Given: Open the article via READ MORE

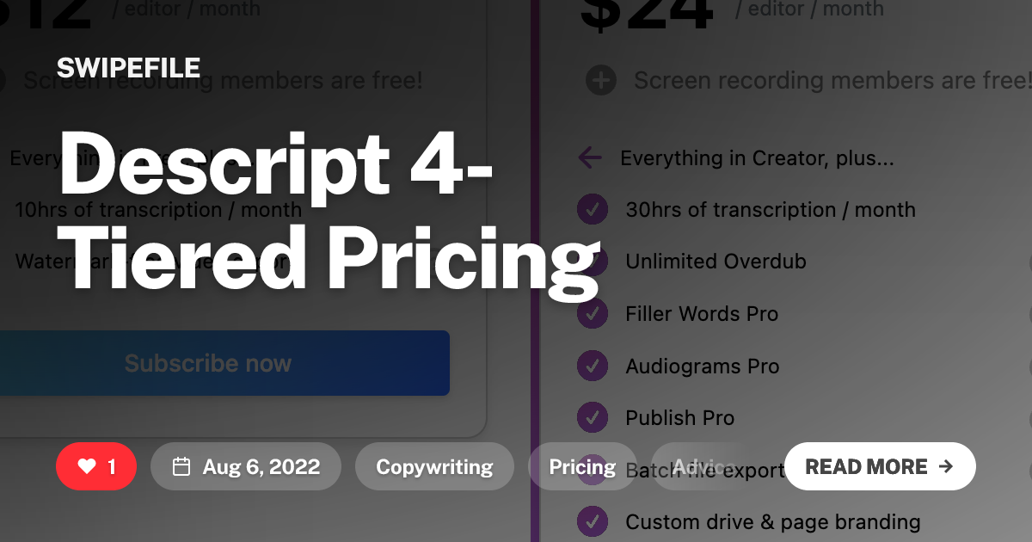Looking at the screenshot, I should pyautogui.click(x=880, y=466).
